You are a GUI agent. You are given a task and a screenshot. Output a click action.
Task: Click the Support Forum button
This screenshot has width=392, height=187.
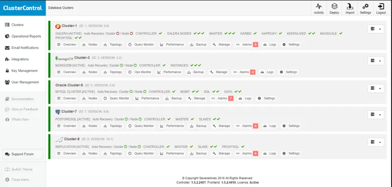pyautogui.click(x=23, y=154)
